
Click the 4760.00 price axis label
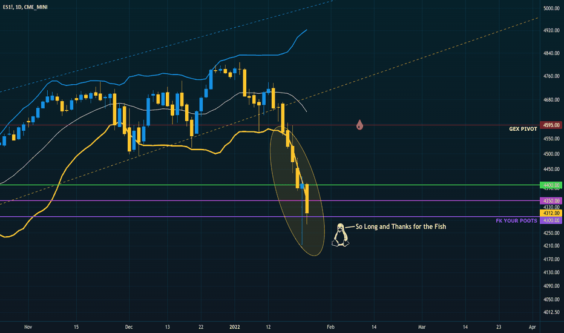coord(551,76)
